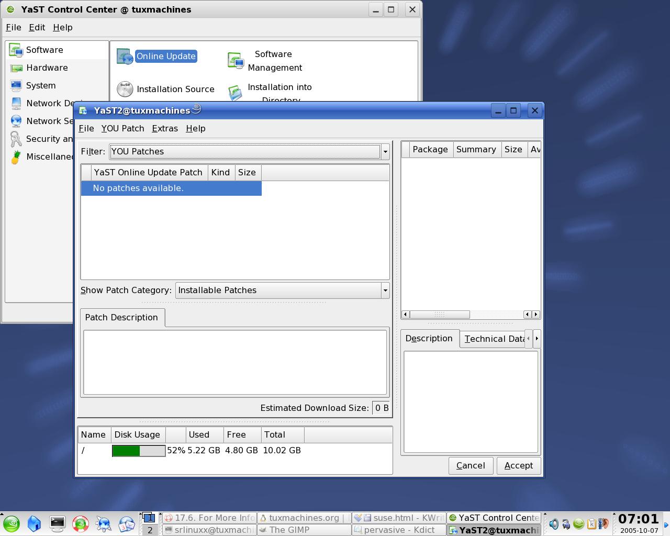Viewport: 670px width, 536px height.
Task: Open File menu in YaST2 window
Action: [86, 128]
